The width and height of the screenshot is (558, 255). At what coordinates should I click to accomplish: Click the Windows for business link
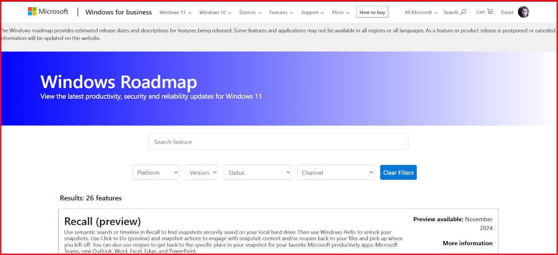point(119,12)
